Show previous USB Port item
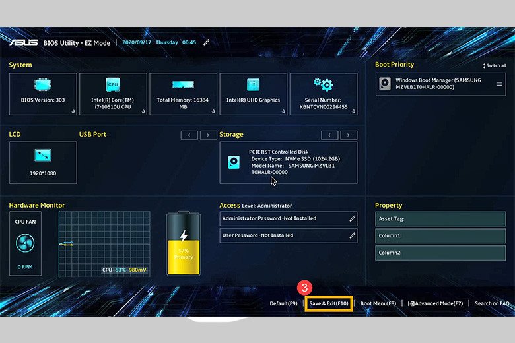The image size is (515, 343). pyautogui.click(x=189, y=135)
